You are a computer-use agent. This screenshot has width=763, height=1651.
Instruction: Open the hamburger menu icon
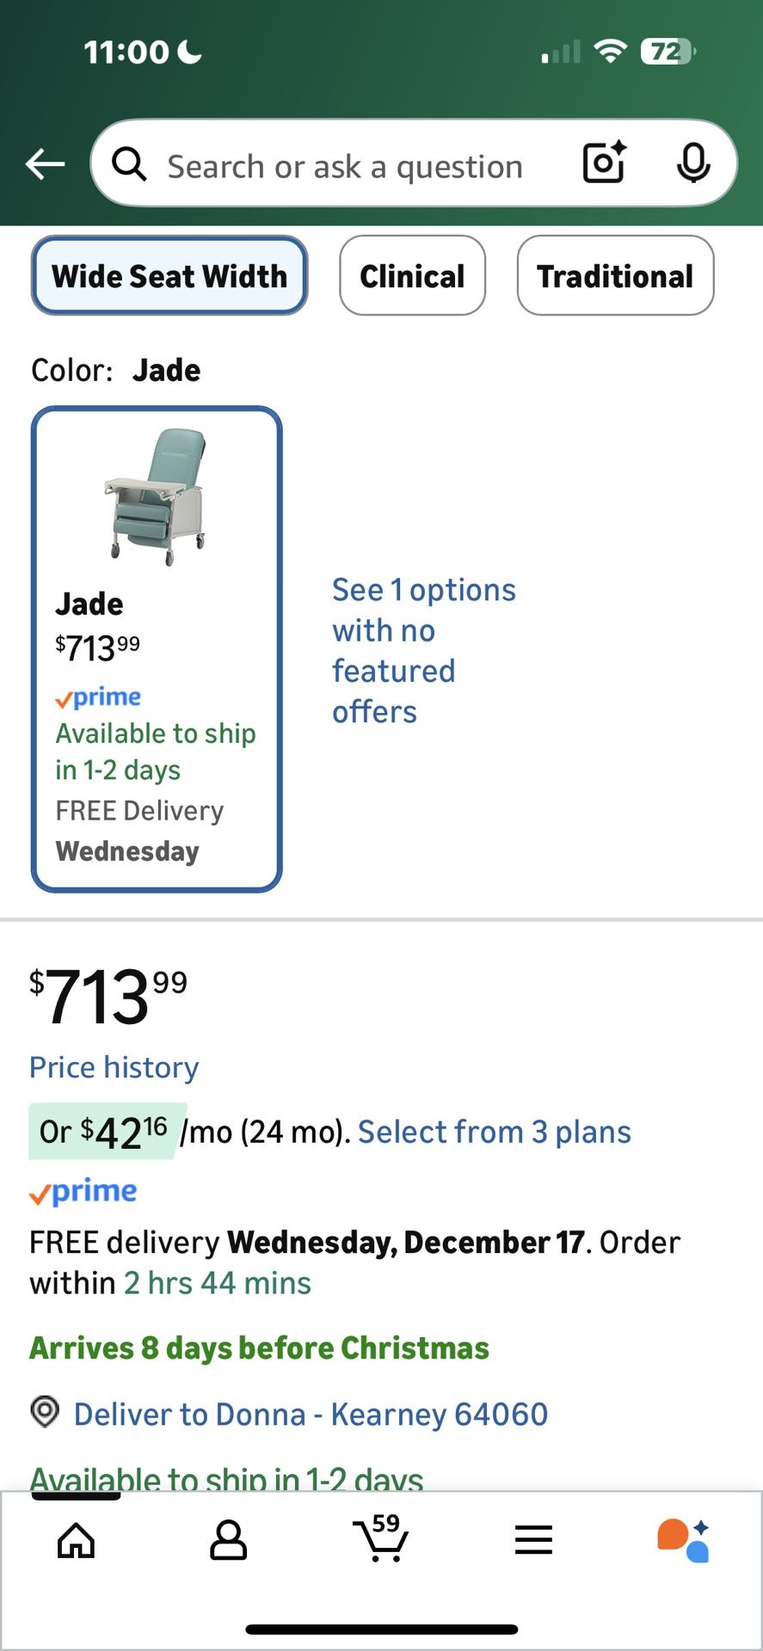coord(533,1540)
